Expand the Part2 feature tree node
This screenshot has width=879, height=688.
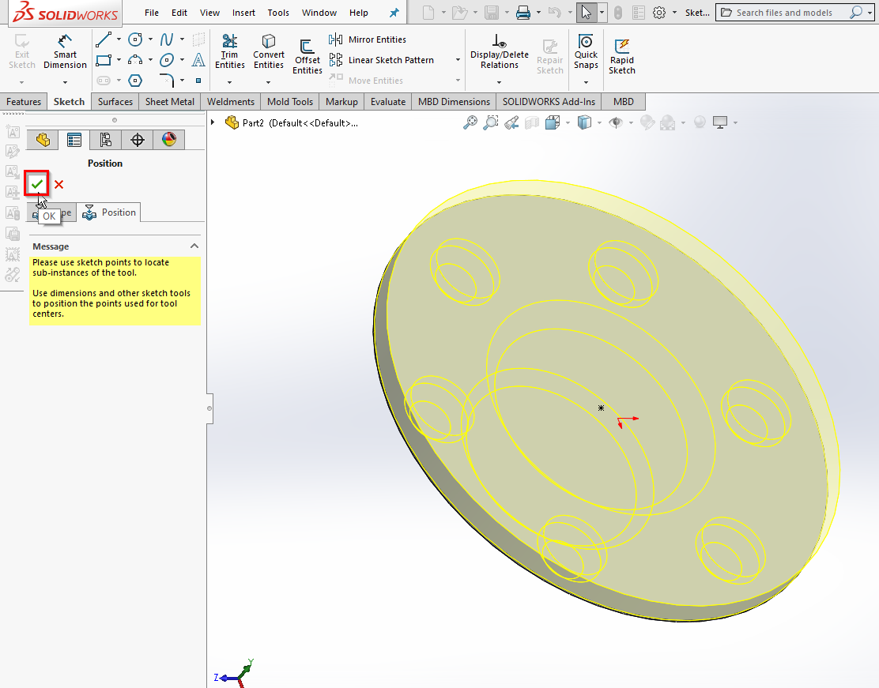point(213,122)
